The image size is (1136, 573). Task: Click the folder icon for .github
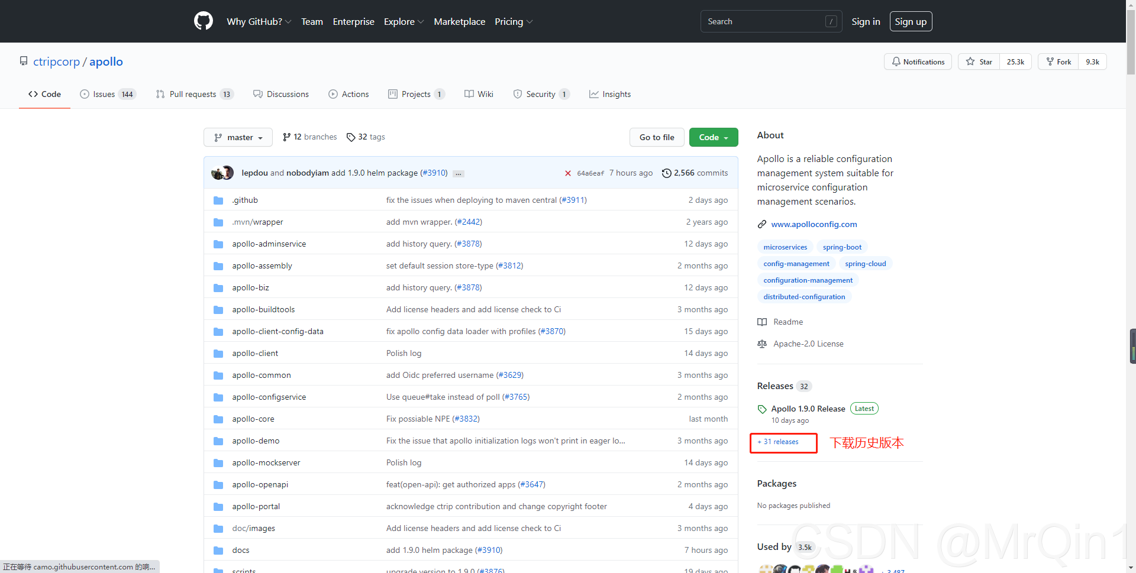pos(218,200)
